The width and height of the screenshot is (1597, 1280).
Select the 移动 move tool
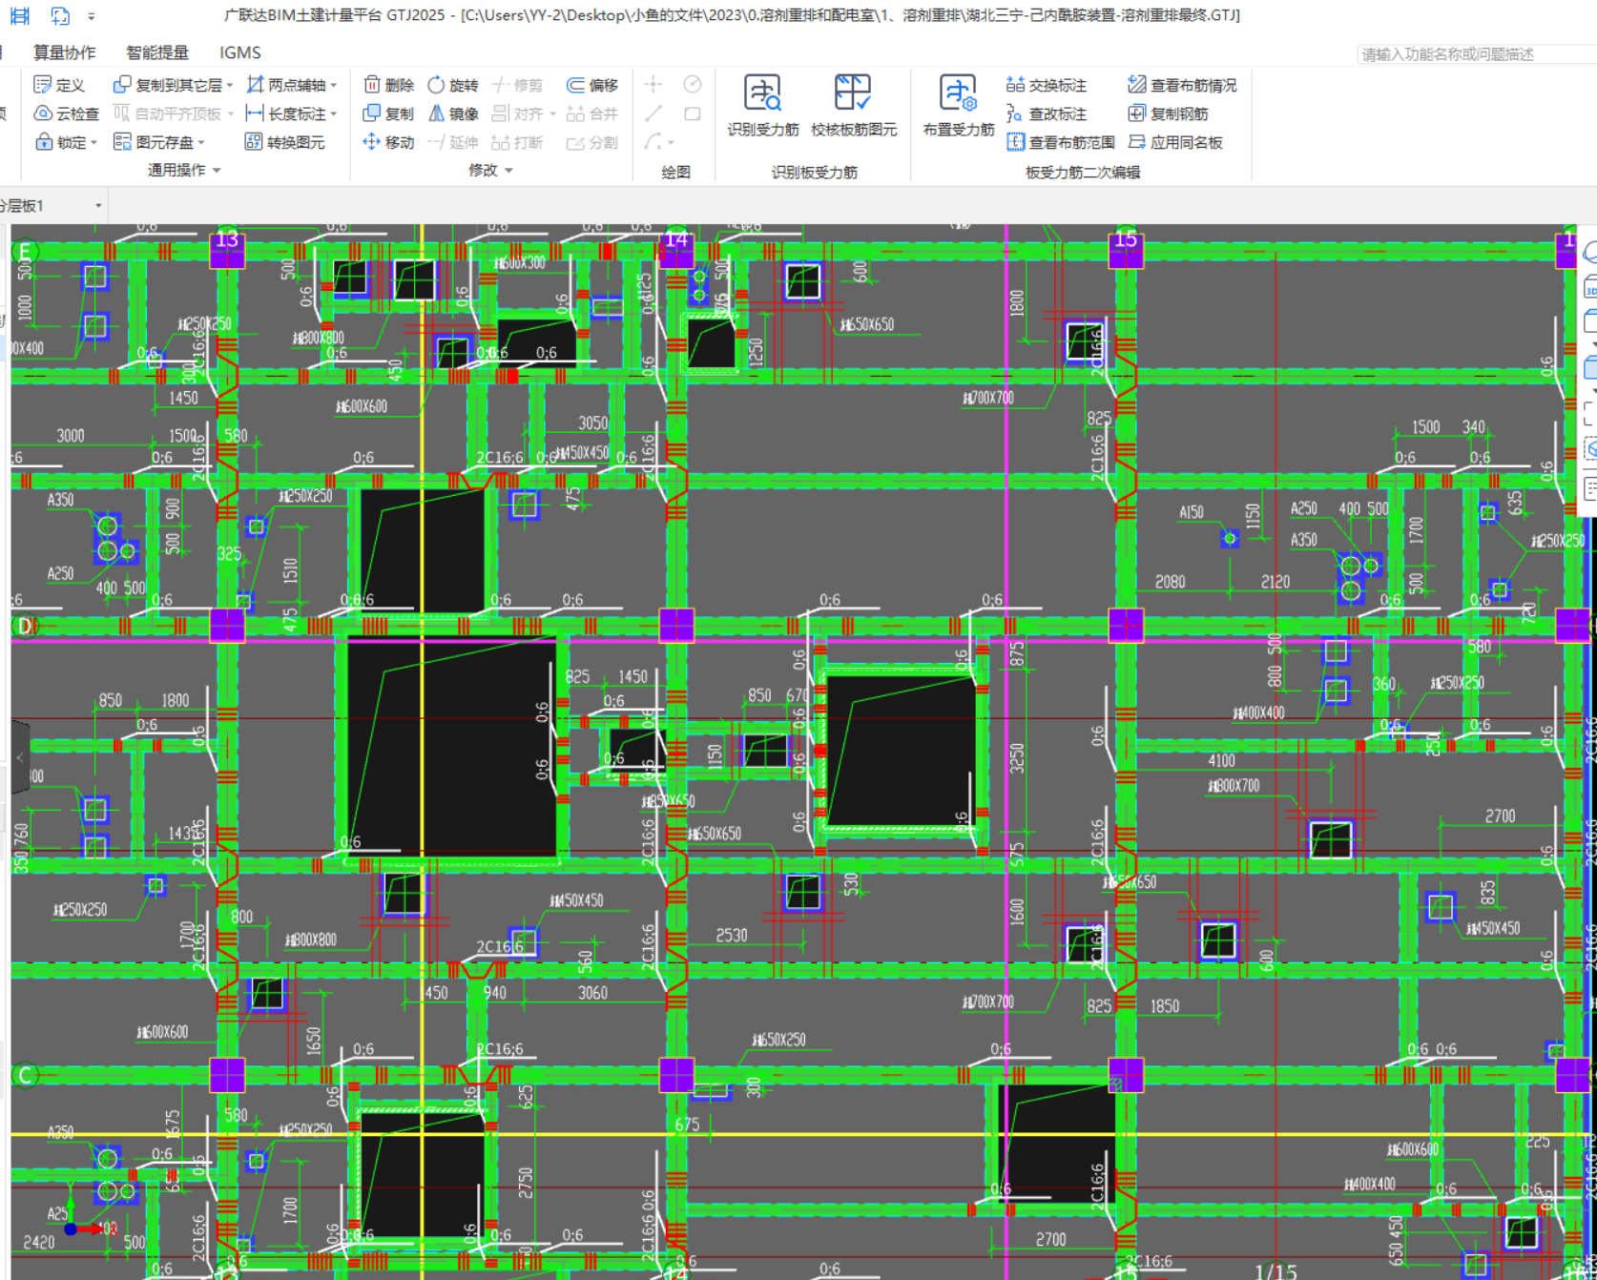[x=388, y=142]
